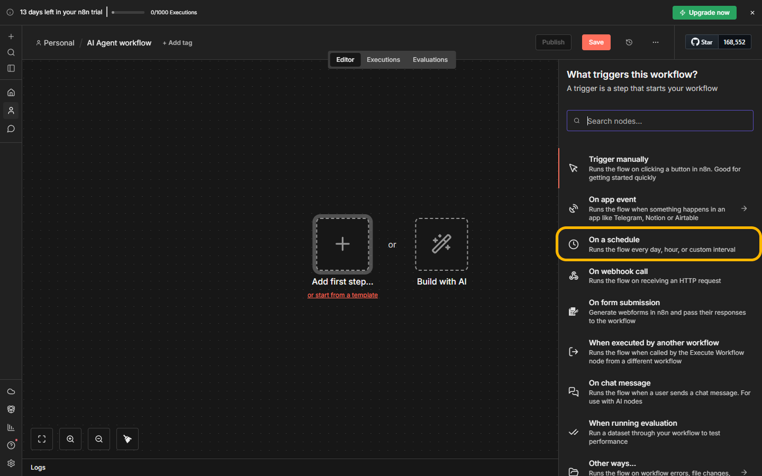This screenshot has height=476, width=762.
Task: Open workflow history clock icon
Action: (x=629, y=42)
